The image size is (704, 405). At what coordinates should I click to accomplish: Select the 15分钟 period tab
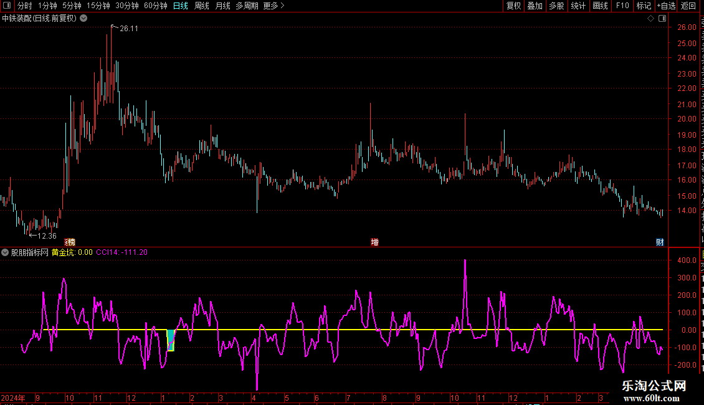[x=98, y=6]
